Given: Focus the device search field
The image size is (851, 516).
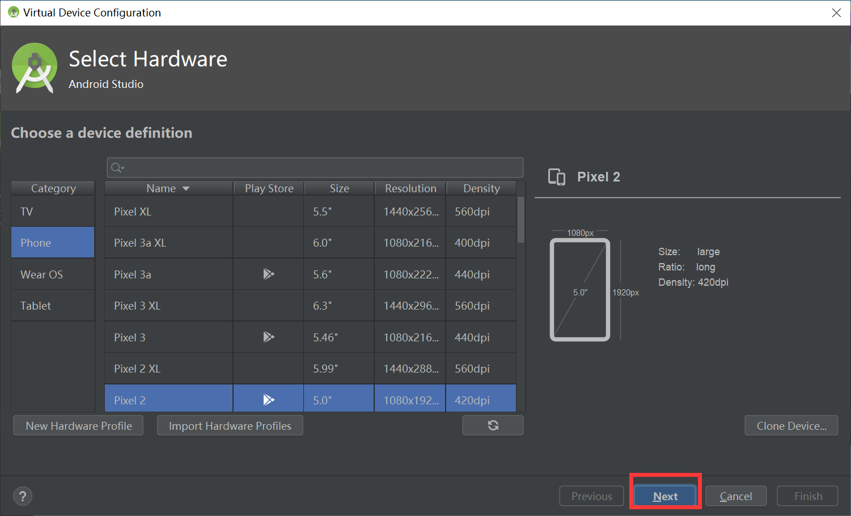Looking at the screenshot, I should point(315,168).
